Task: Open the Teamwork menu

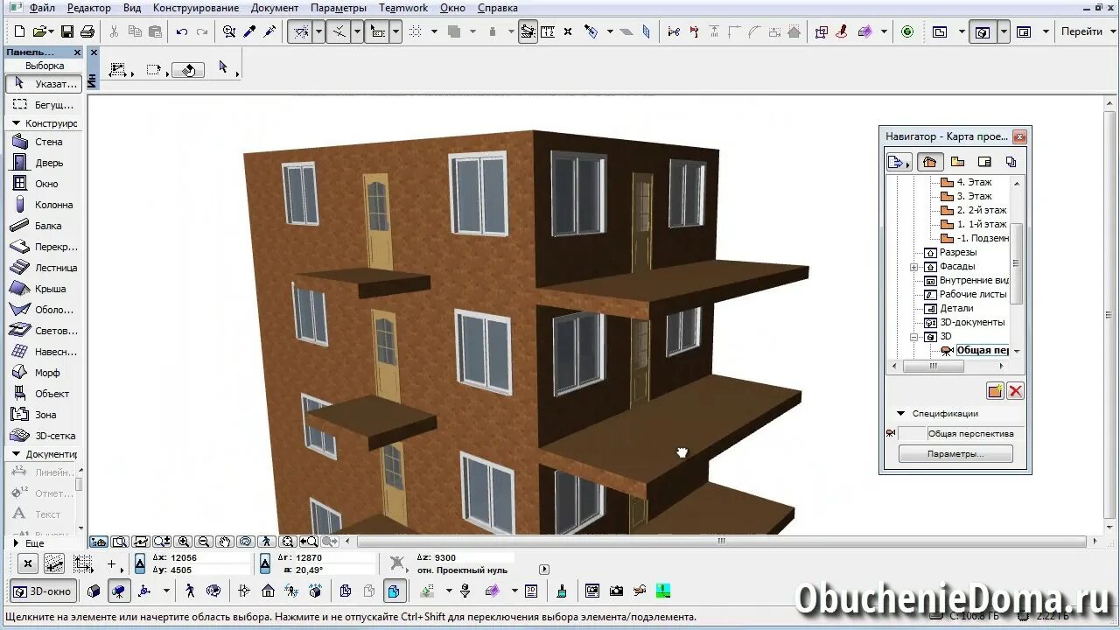Action: point(403,8)
